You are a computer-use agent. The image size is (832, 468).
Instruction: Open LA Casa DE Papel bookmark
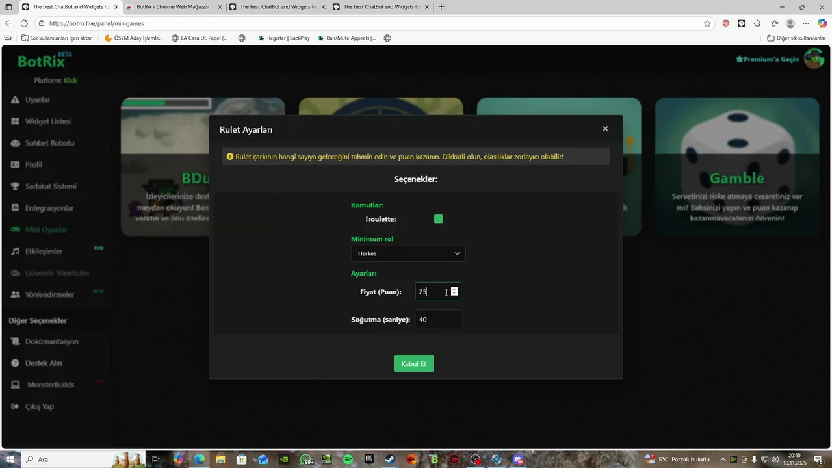click(200, 38)
